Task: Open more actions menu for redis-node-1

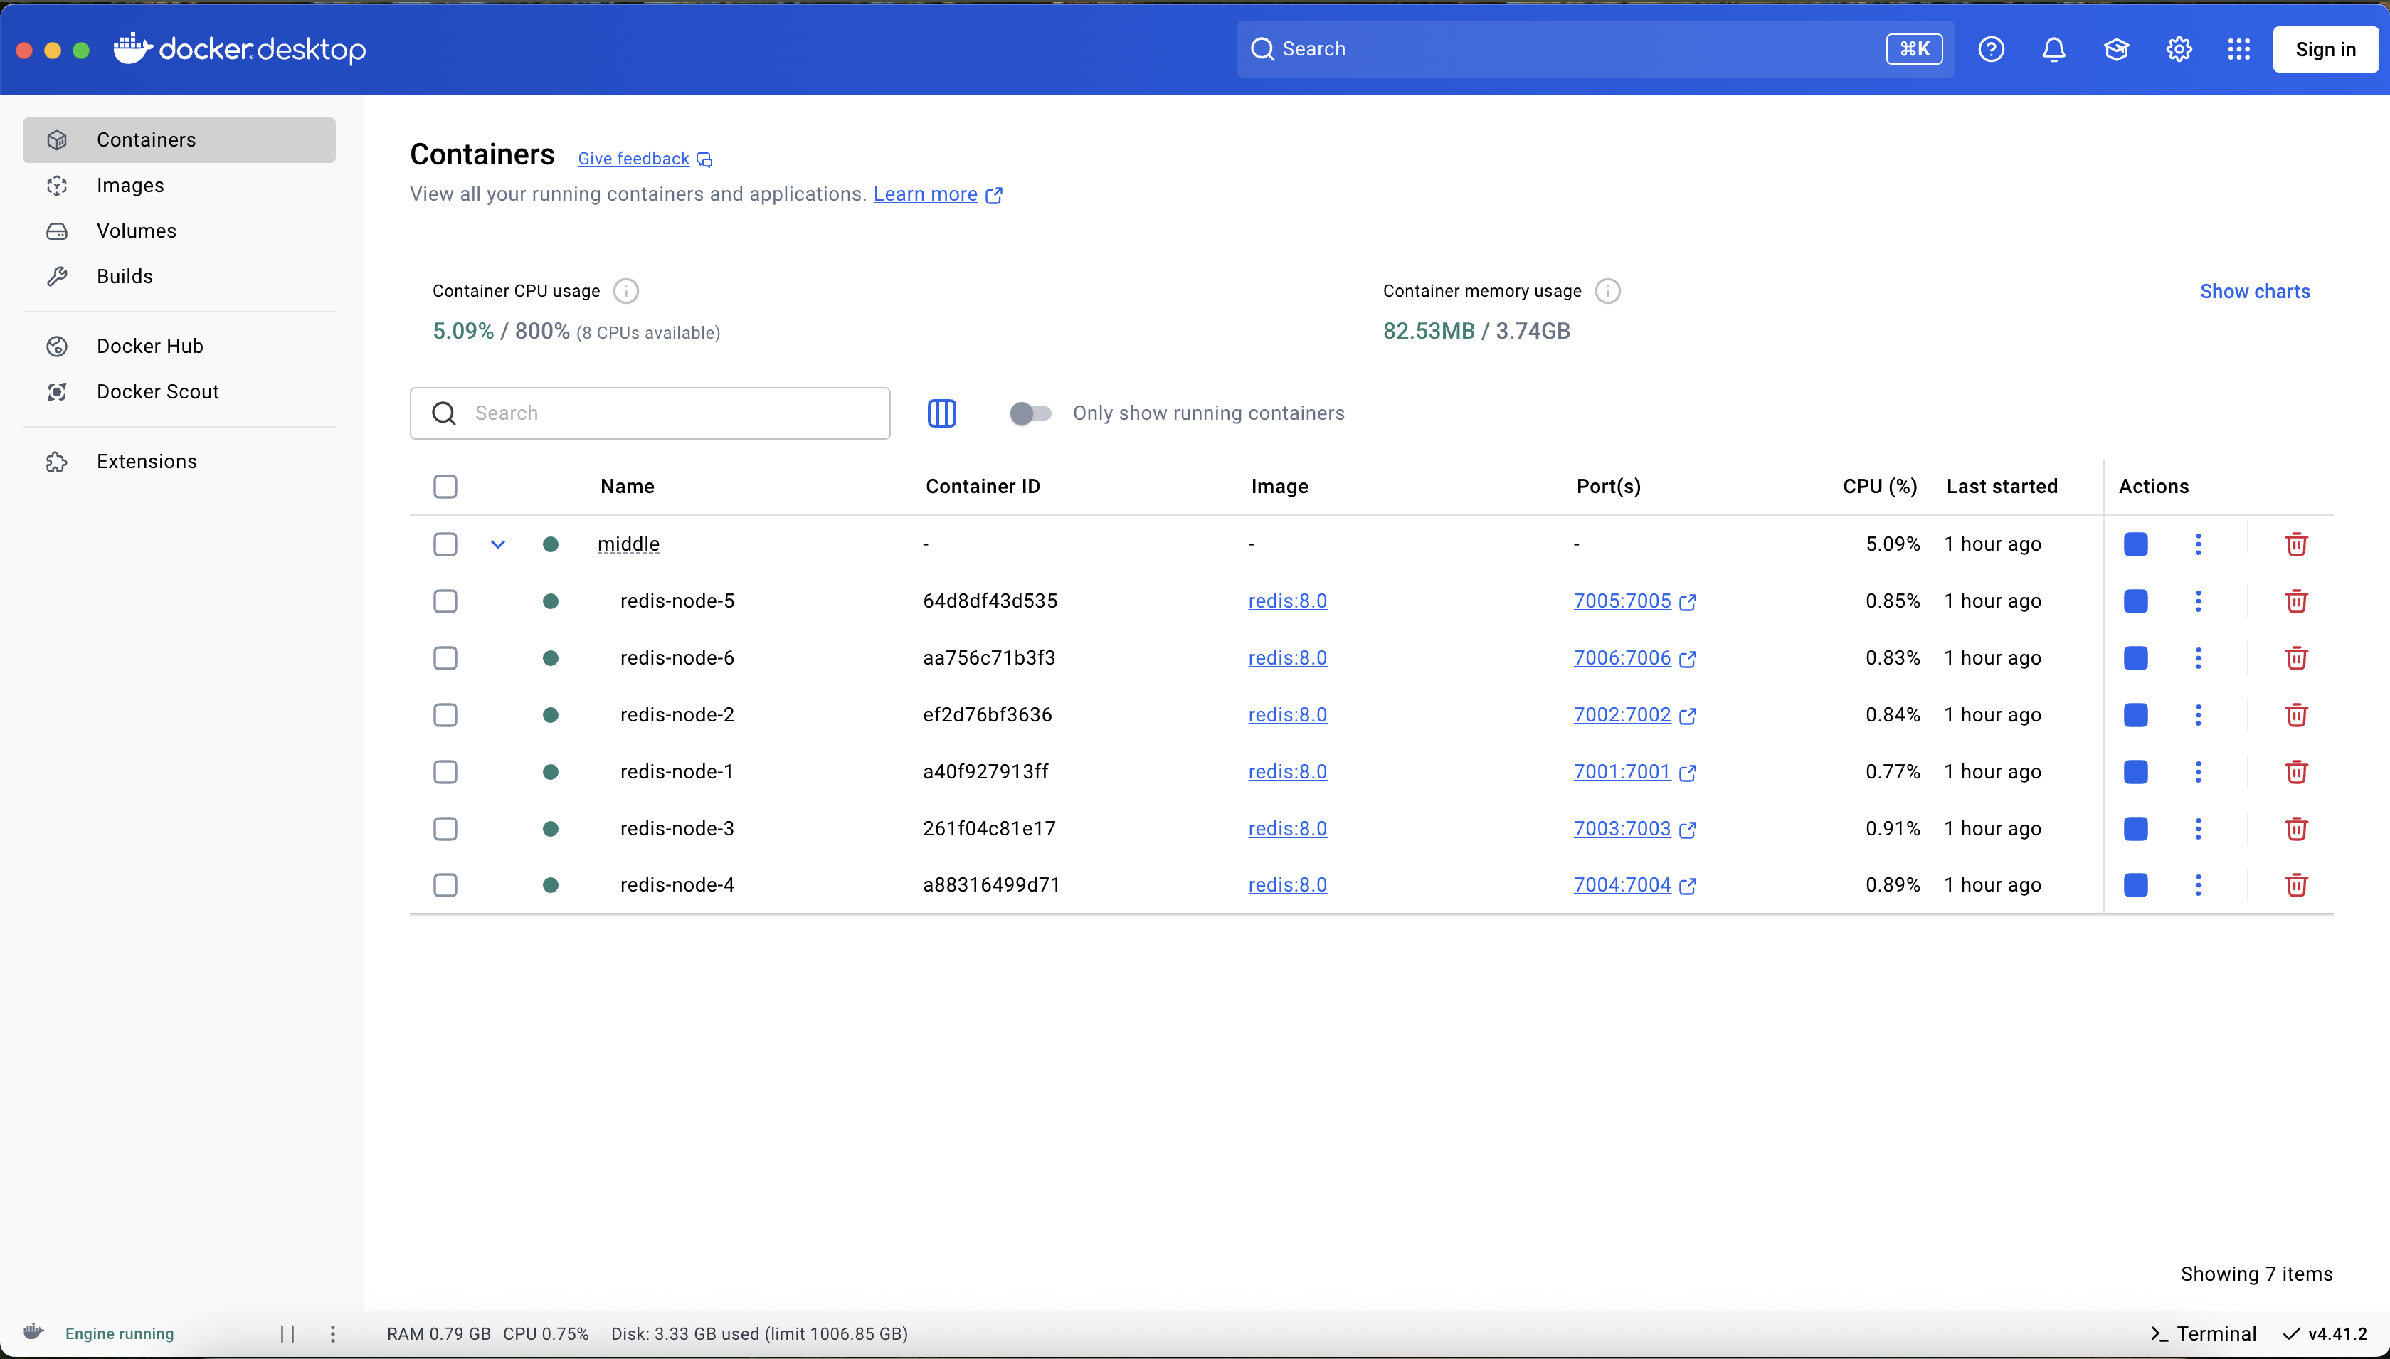Action: [x=2198, y=772]
